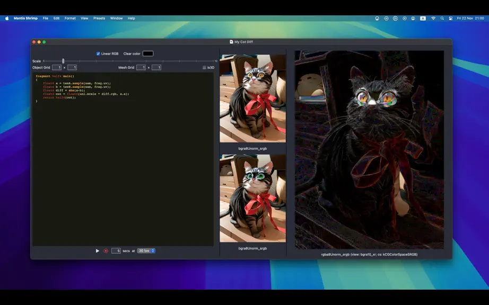Start recording with the red record button
This screenshot has height=305, width=489.
pos(106,251)
